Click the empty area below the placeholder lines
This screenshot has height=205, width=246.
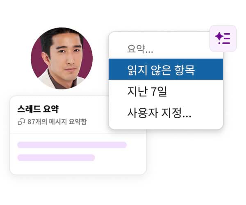[x=78, y=167]
